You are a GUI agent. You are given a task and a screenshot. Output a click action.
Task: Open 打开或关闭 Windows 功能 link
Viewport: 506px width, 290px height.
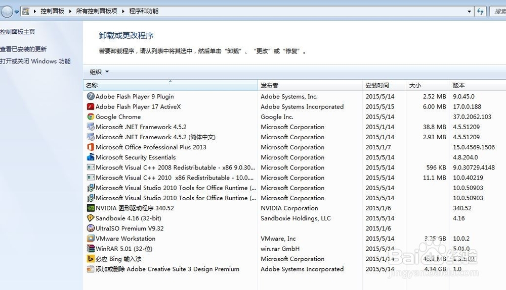pos(35,61)
